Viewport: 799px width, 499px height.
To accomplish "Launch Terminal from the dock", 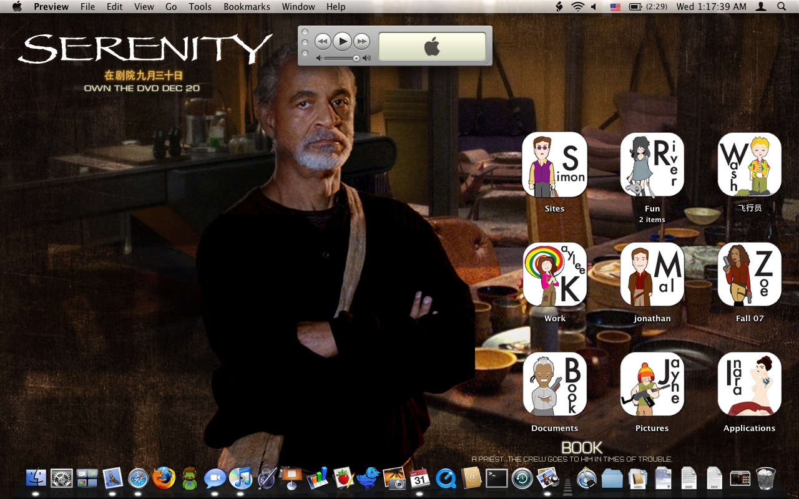I will 497,478.
